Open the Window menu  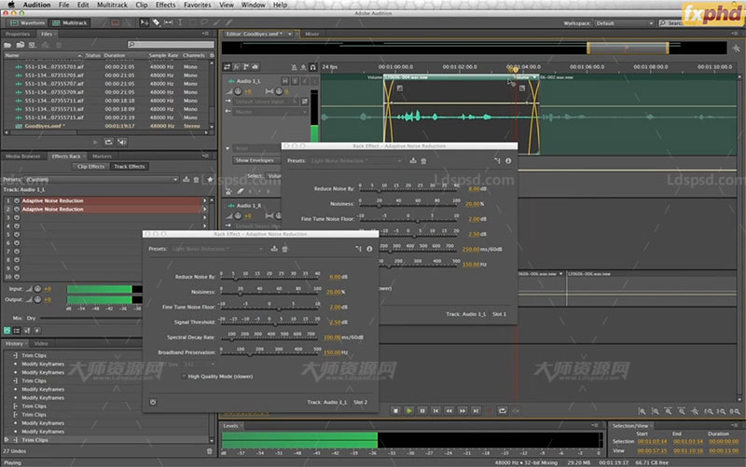(x=253, y=5)
